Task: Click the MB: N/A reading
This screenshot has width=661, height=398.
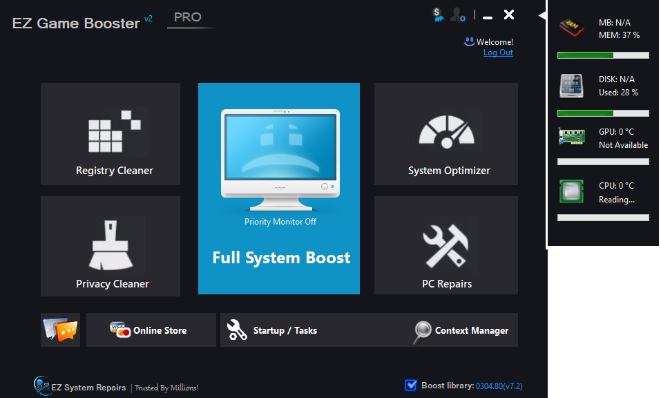Action: 615,23
